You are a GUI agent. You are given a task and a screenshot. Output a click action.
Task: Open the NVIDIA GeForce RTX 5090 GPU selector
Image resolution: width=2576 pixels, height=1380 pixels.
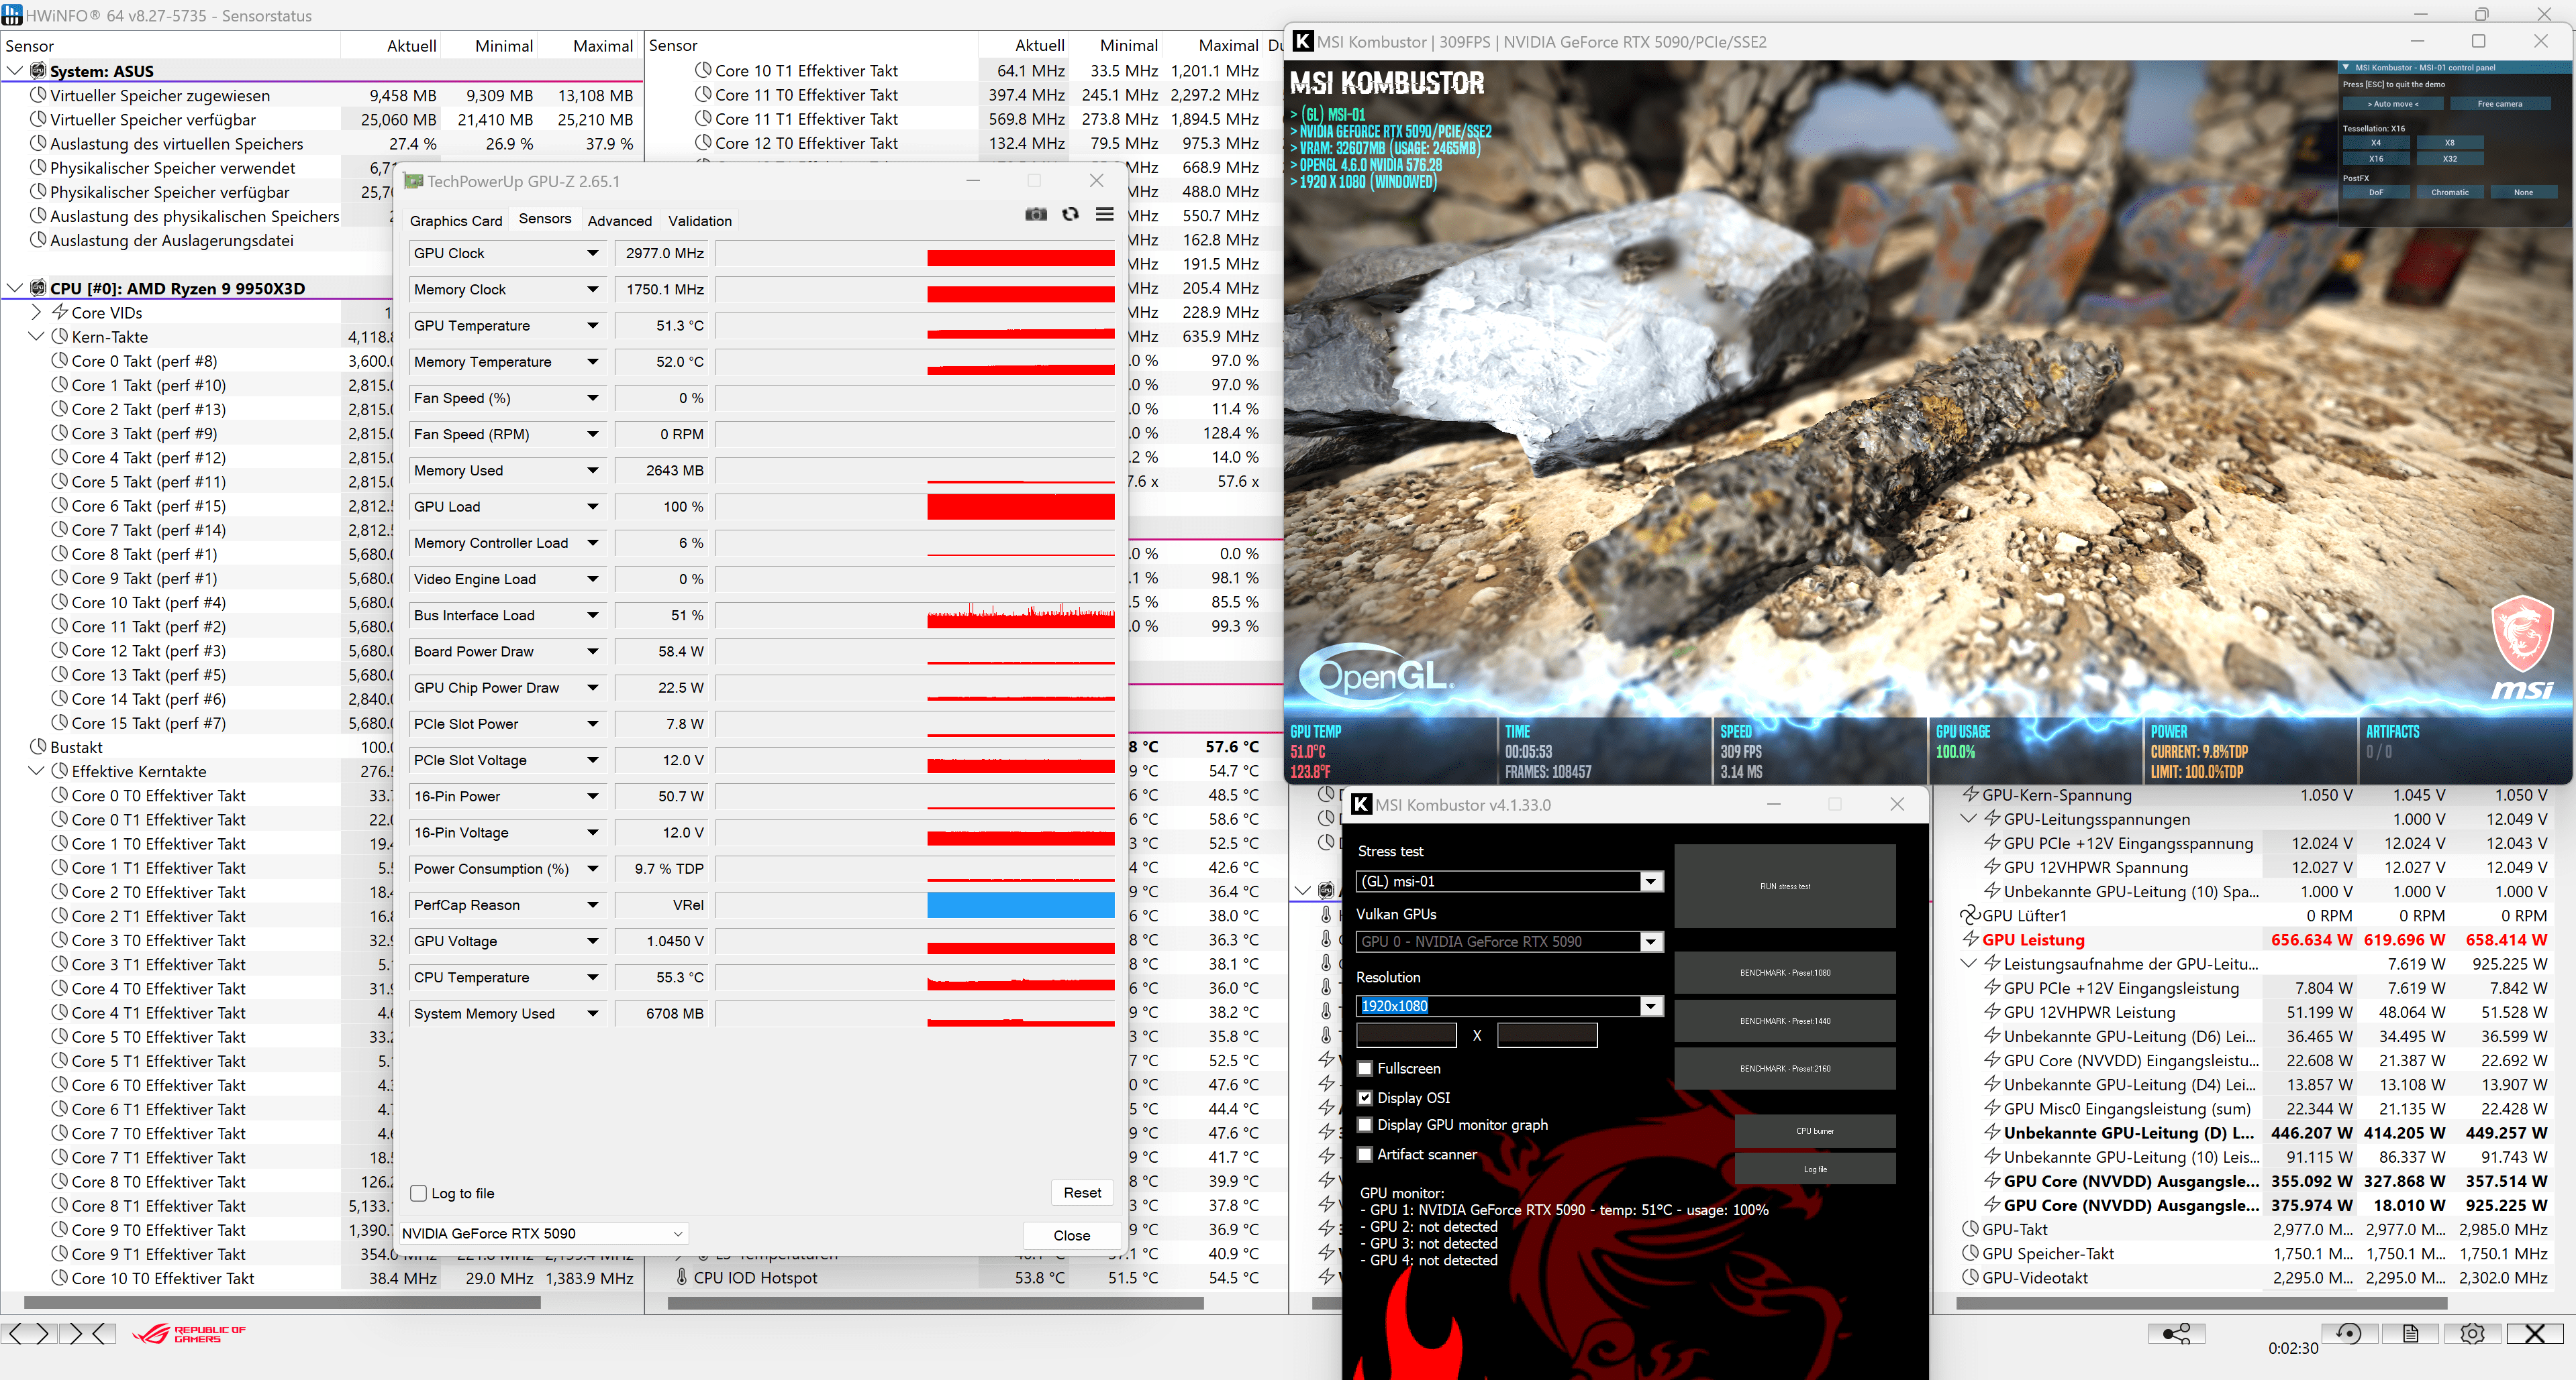(x=543, y=1233)
